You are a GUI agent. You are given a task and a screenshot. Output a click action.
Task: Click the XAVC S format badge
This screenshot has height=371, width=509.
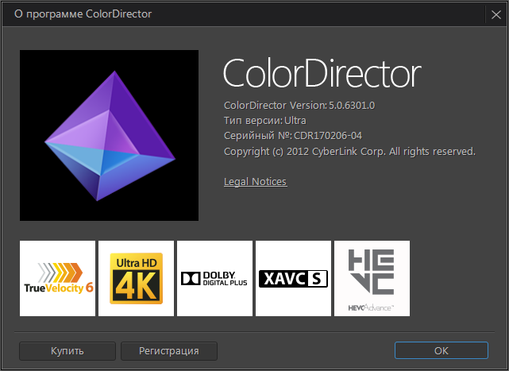pos(293,278)
